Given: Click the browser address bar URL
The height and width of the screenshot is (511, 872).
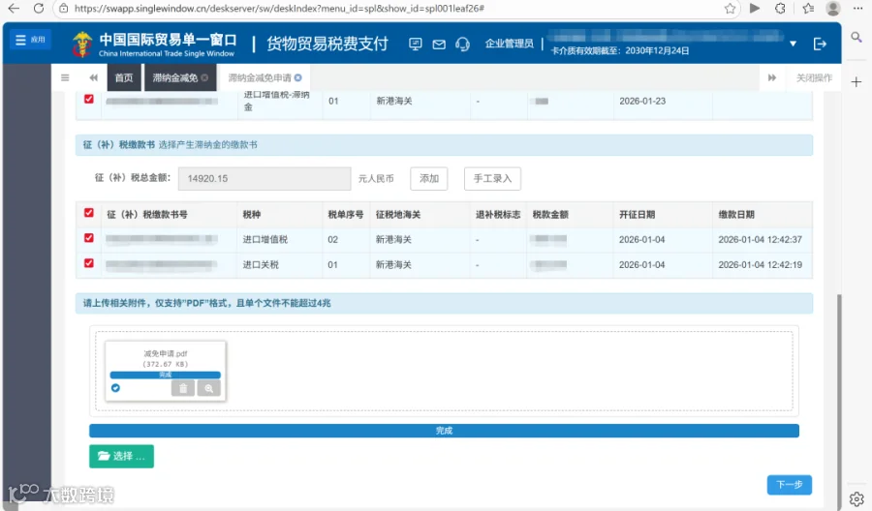Looking at the screenshot, I should (x=279, y=9).
